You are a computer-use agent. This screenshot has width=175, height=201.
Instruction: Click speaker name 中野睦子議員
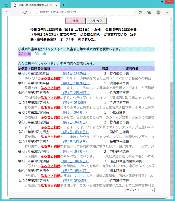[119, 151]
